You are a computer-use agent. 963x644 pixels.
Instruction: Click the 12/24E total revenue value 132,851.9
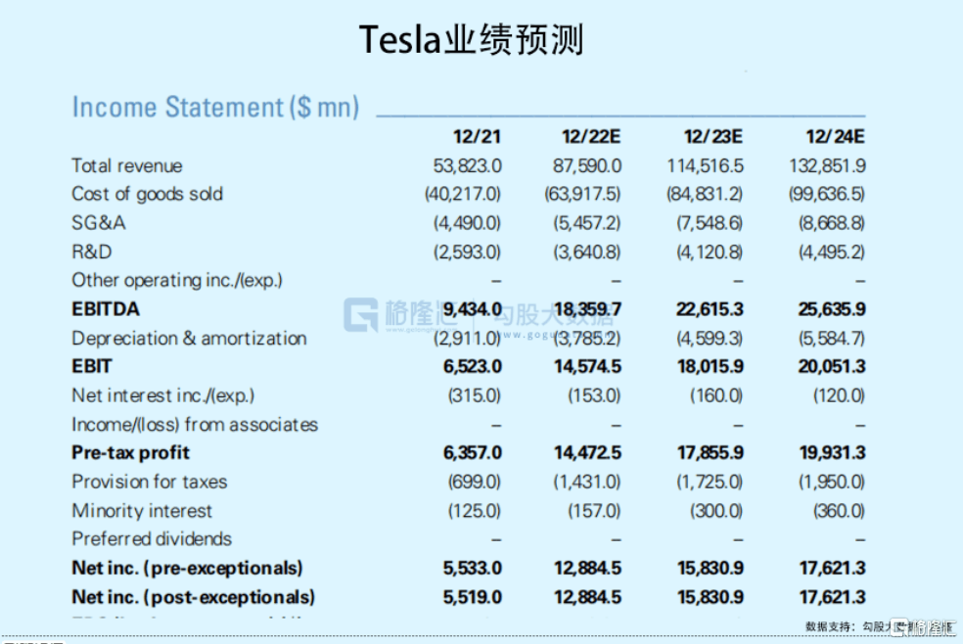point(827,165)
